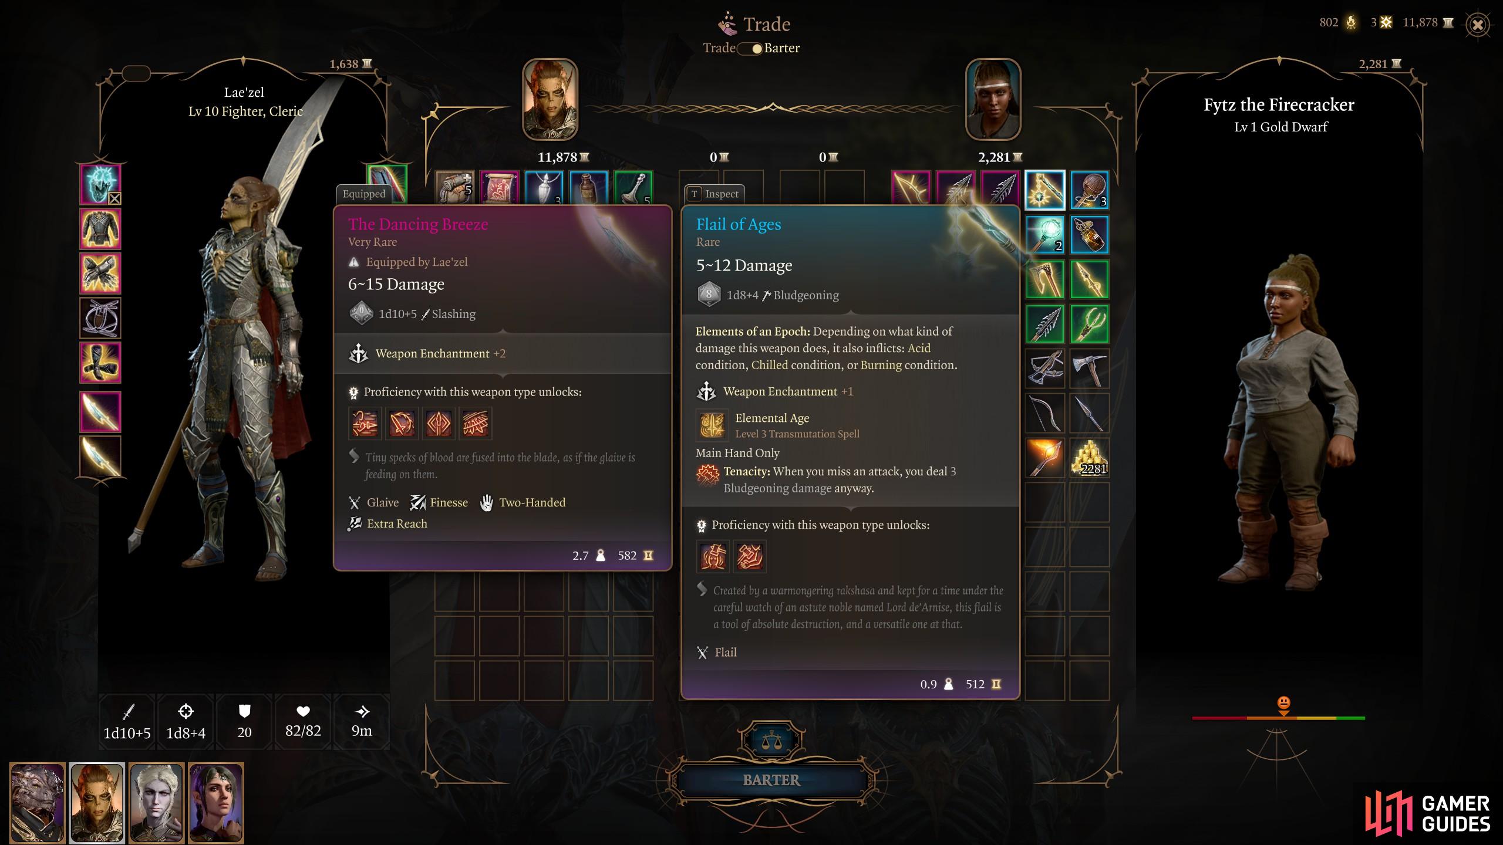1503x845 pixels.
Task: Click Lae'zel's equipped gloves slot
Action: (x=100, y=273)
